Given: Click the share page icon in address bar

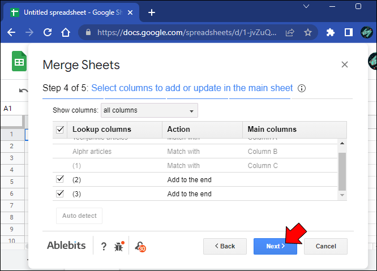Looking at the screenshot, I should (x=290, y=33).
